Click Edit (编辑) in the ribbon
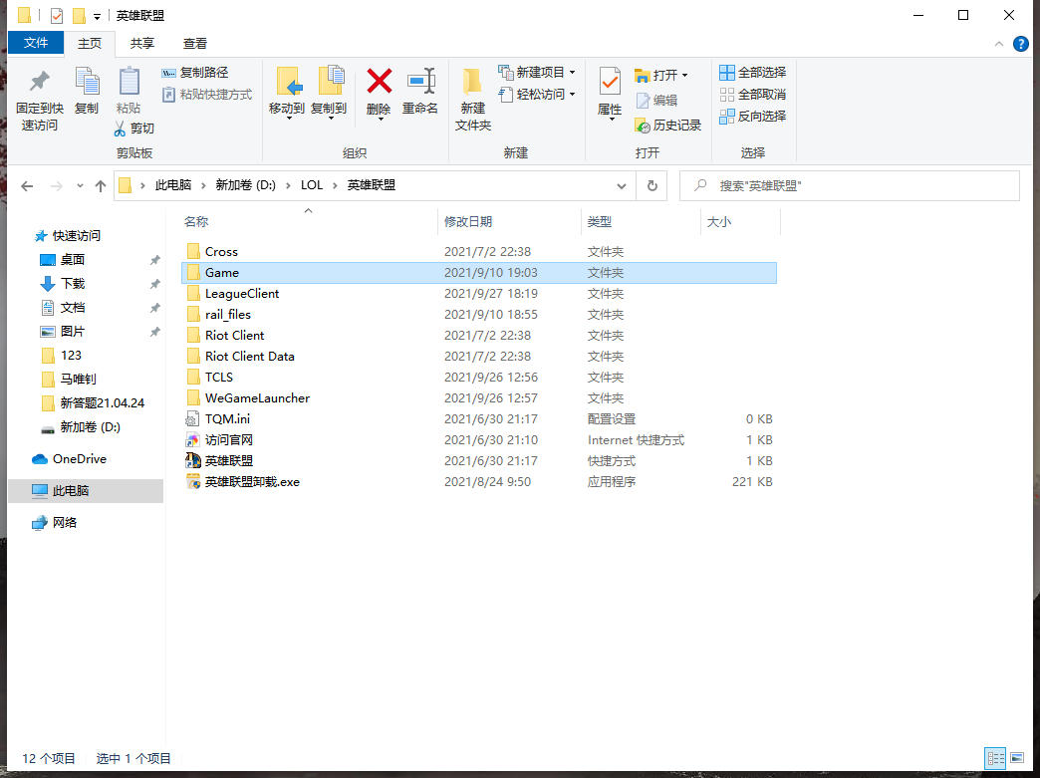This screenshot has width=1040, height=778. point(656,101)
